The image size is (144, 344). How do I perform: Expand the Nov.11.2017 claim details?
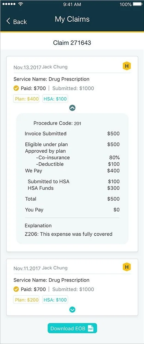[72, 310]
